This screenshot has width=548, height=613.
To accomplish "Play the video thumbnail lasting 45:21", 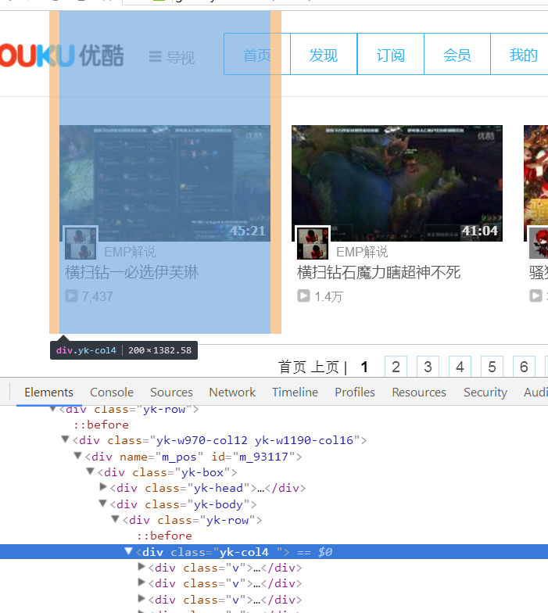I will pyautogui.click(x=165, y=183).
